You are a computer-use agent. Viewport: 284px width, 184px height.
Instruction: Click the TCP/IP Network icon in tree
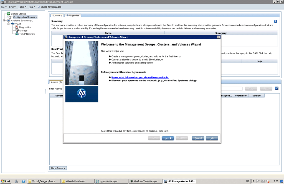coord(17,34)
